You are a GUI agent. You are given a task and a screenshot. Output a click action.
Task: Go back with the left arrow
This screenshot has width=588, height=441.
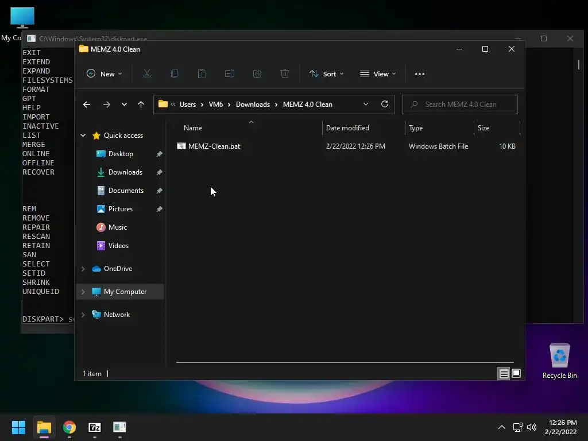(x=87, y=105)
